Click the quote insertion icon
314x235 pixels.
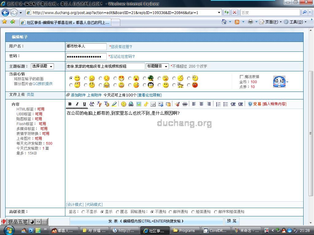[x=161, y=104]
